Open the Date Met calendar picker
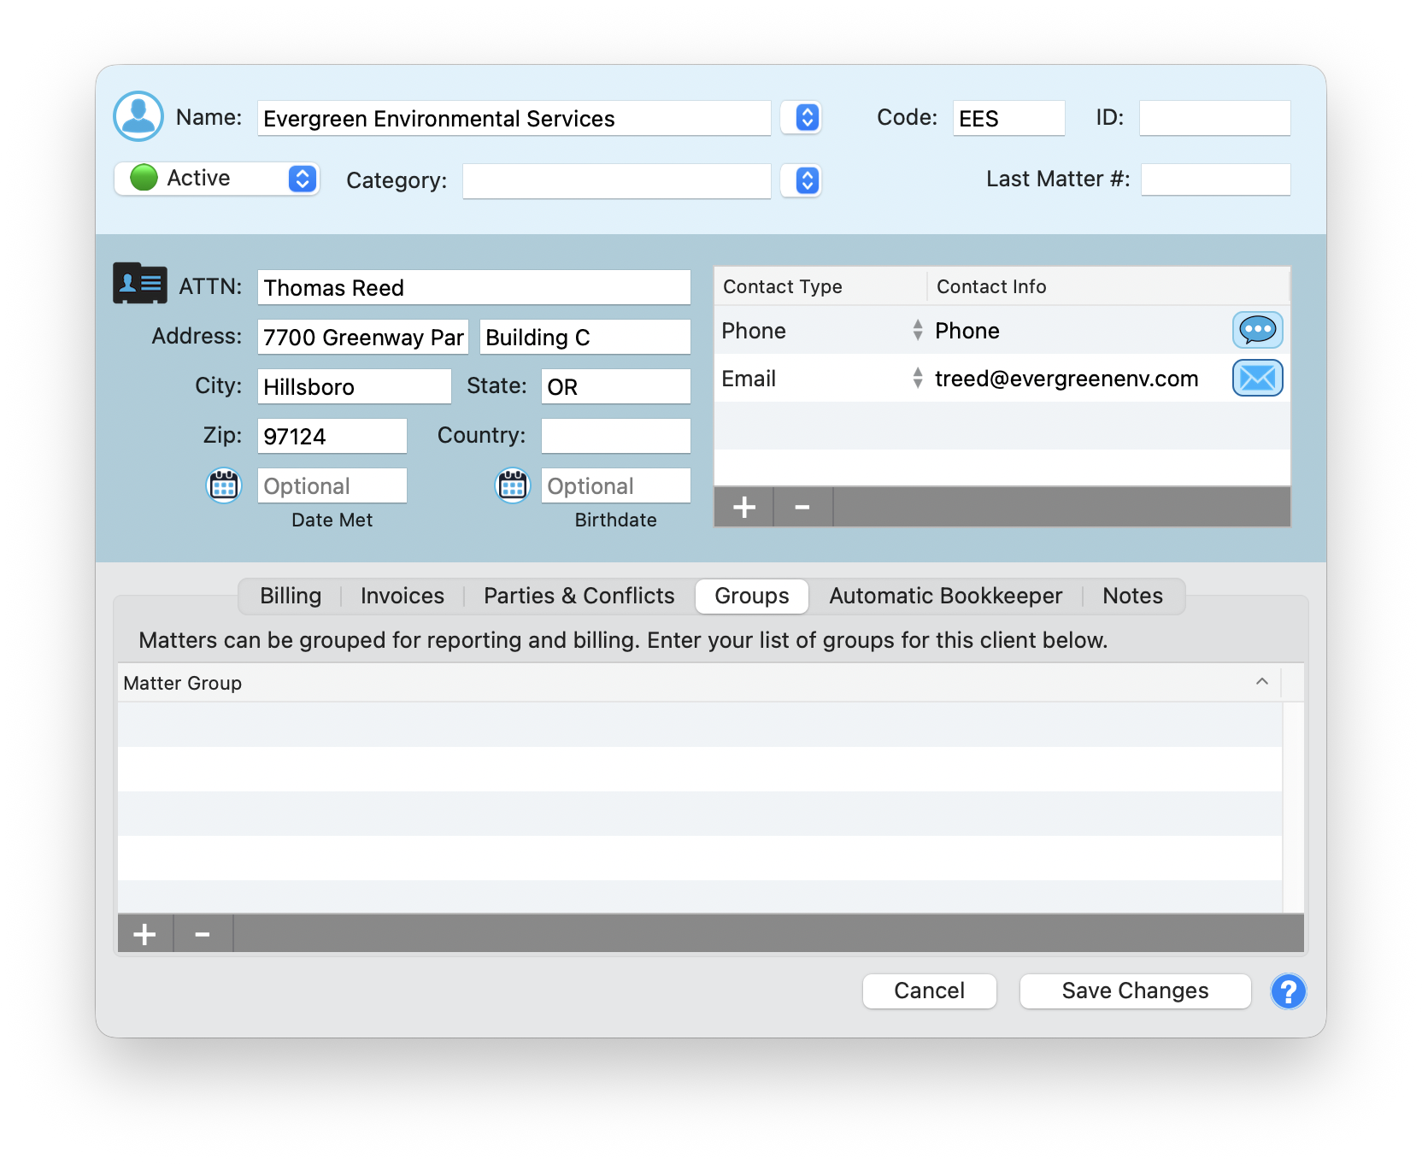The image size is (1422, 1164). pos(223,485)
